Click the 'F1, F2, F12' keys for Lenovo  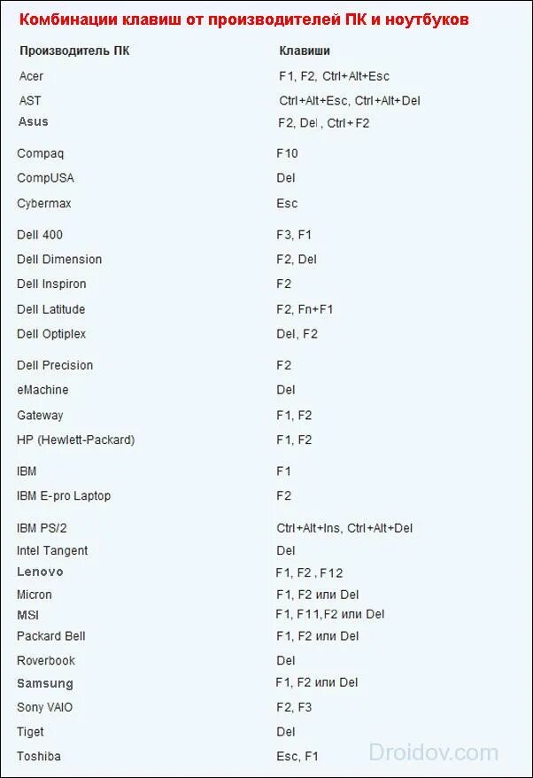309,572
